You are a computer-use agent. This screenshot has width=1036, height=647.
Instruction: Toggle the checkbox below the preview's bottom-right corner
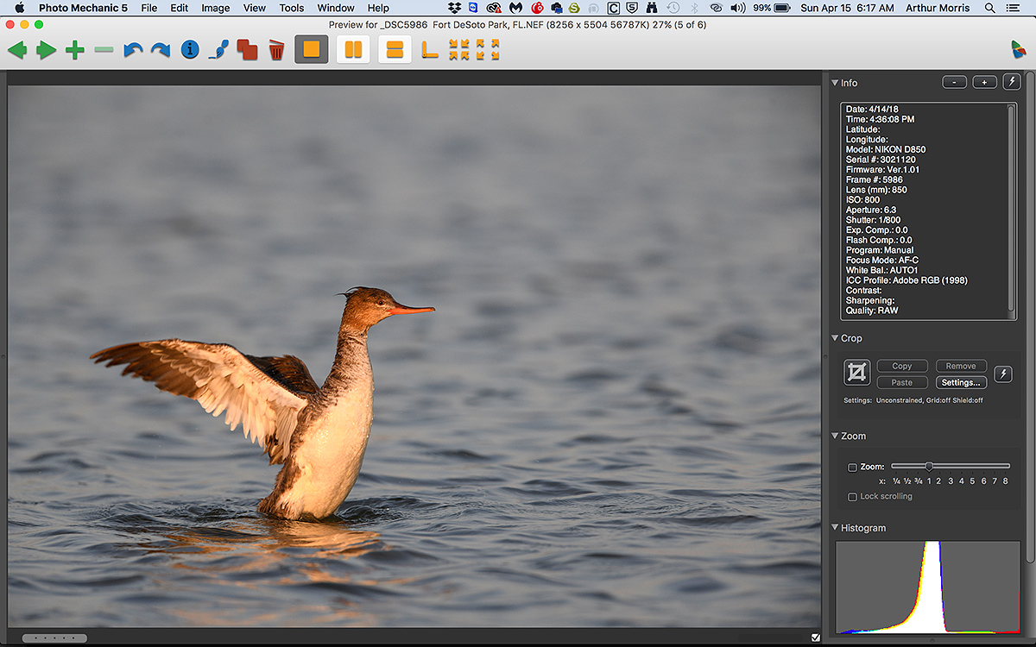pos(816,638)
